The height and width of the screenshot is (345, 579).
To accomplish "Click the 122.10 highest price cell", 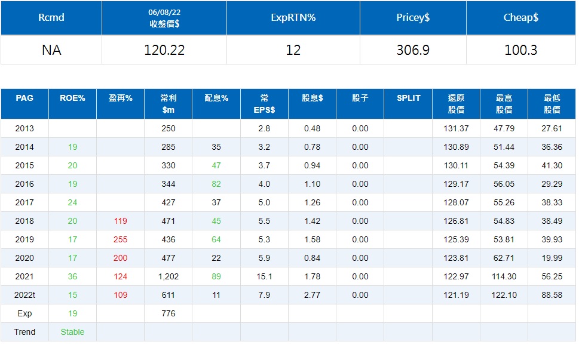I will [x=504, y=295].
